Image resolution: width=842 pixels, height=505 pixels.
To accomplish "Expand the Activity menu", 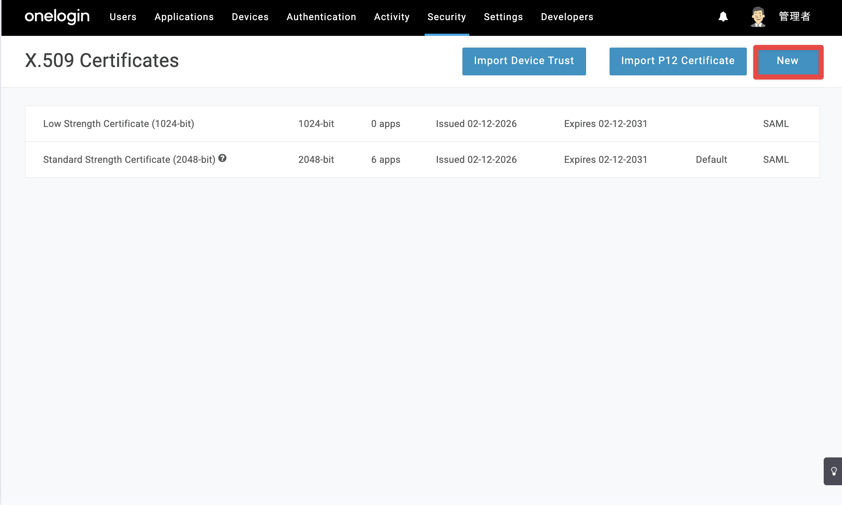I will pyautogui.click(x=392, y=17).
